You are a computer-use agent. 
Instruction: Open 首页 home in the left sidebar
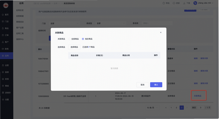point(5,15)
